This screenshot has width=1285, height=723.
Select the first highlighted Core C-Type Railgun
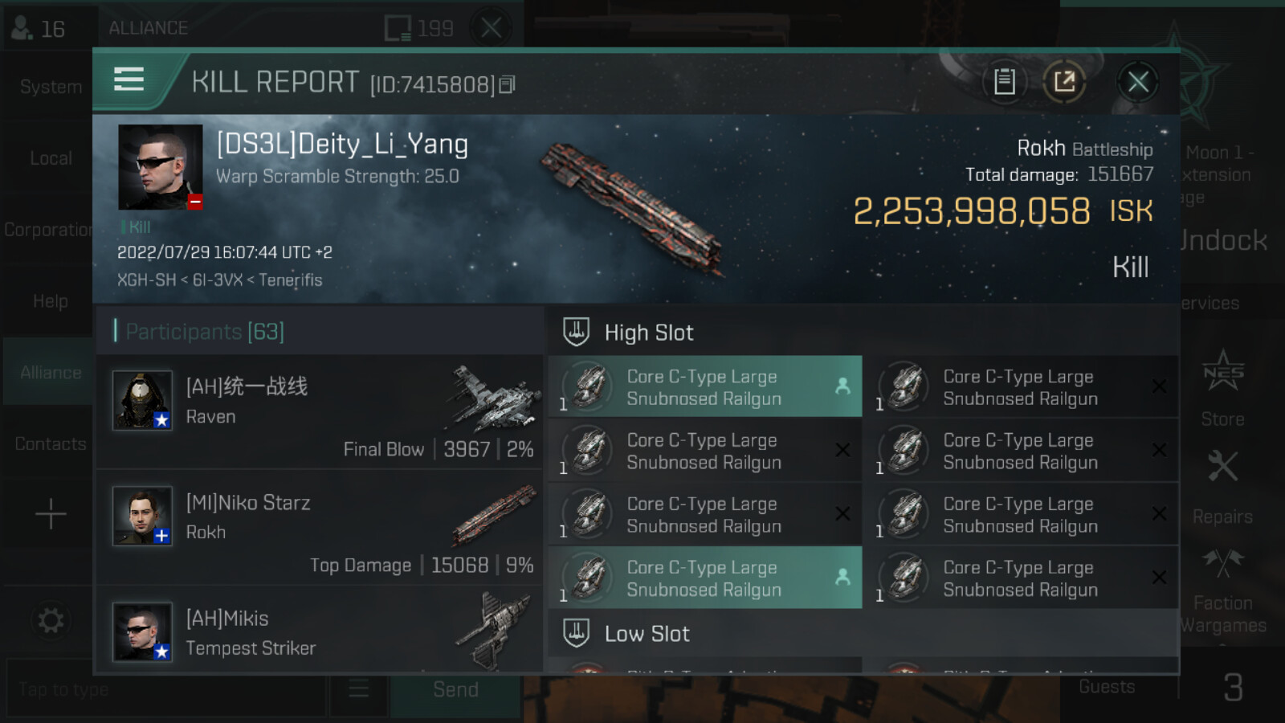point(705,386)
